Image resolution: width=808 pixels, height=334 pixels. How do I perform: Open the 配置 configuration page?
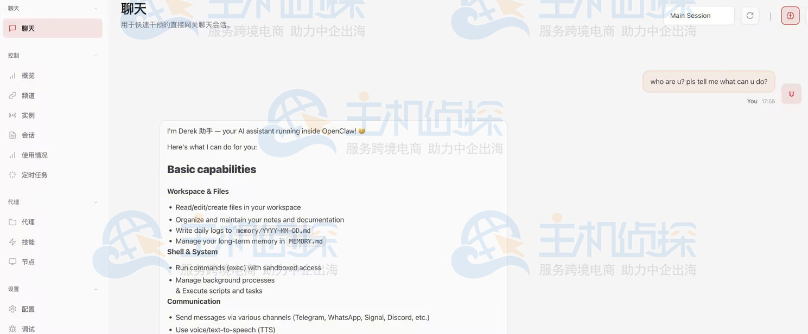click(x=28, y=309)
